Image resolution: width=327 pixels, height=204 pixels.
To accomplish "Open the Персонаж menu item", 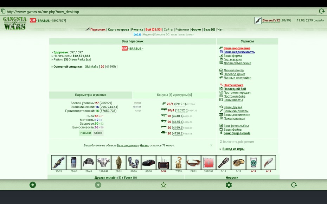I will (98, 29).
